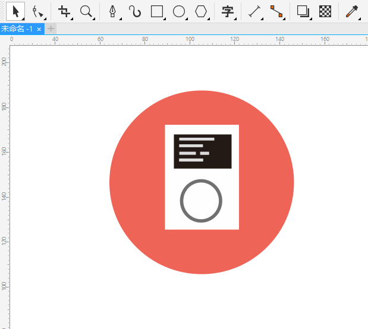Choose the Parallel Dimension tool
368x329 pixels.
click(x=254, y=11)
